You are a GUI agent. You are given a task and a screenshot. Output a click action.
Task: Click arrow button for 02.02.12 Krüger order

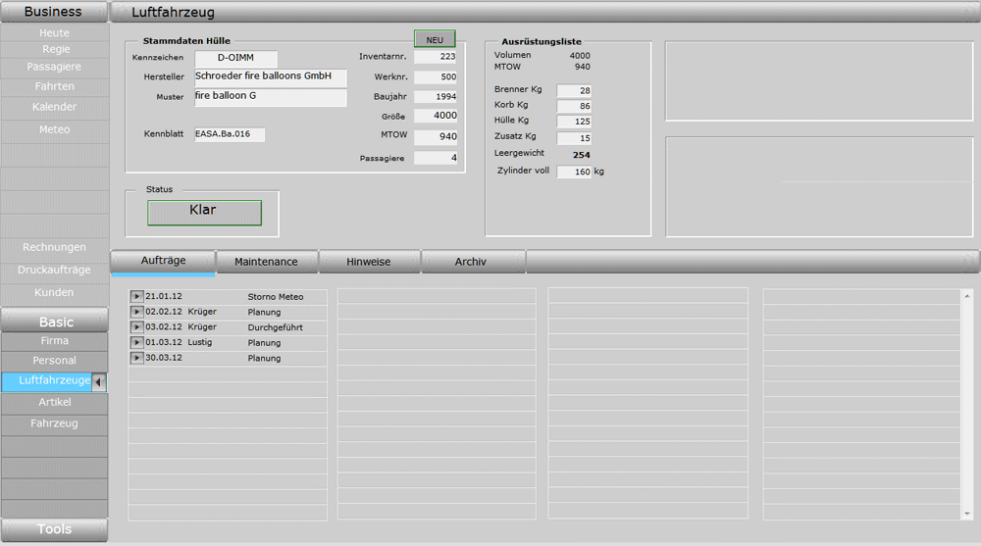click(x=136, y=312)
